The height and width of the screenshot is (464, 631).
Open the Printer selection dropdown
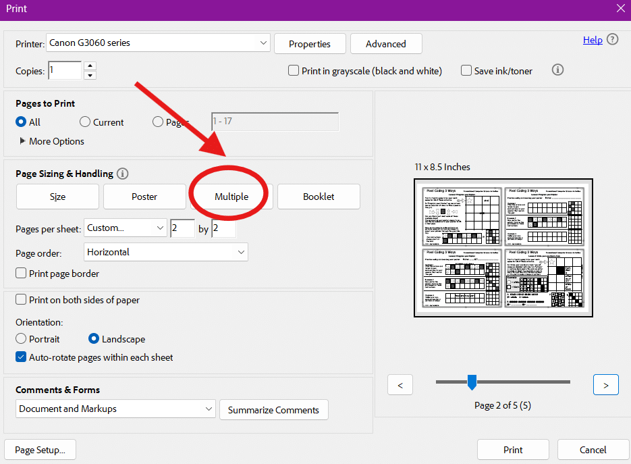[x=159, y=43]
